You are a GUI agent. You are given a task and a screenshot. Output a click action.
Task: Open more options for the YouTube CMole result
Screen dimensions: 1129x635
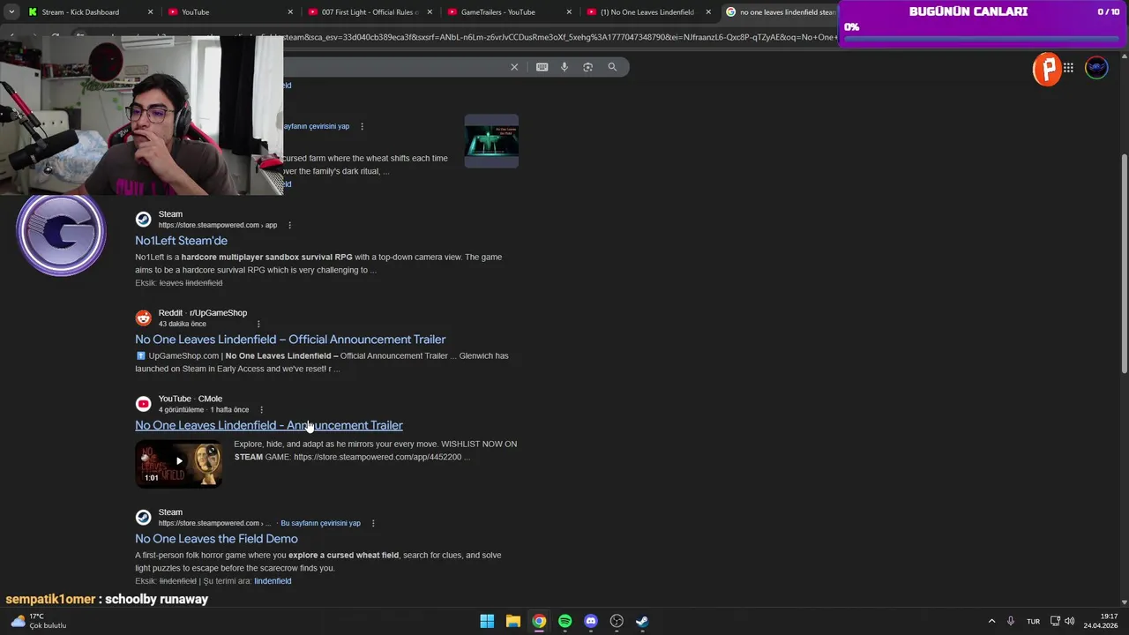(x=261, y=410)
